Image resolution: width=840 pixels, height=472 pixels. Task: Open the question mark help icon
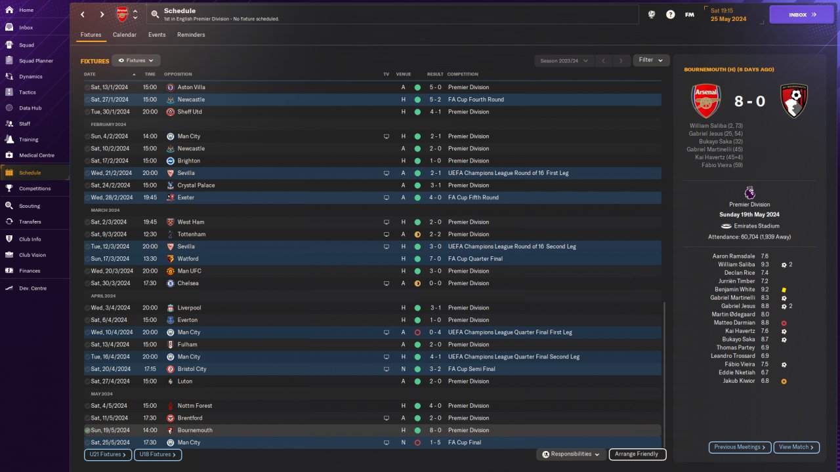[x=670, y=14]
